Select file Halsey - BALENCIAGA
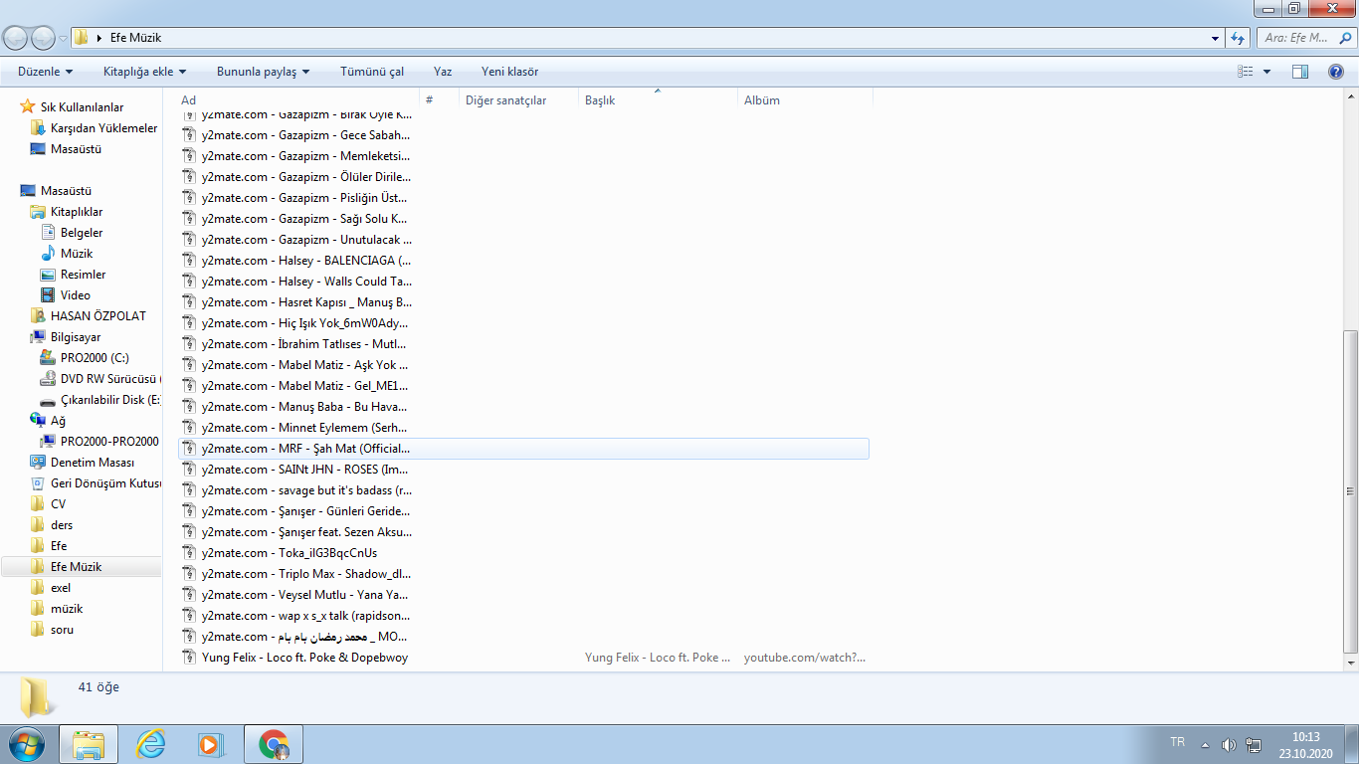The width and height of the screenshot is (1359, 764). click(523, 261)
